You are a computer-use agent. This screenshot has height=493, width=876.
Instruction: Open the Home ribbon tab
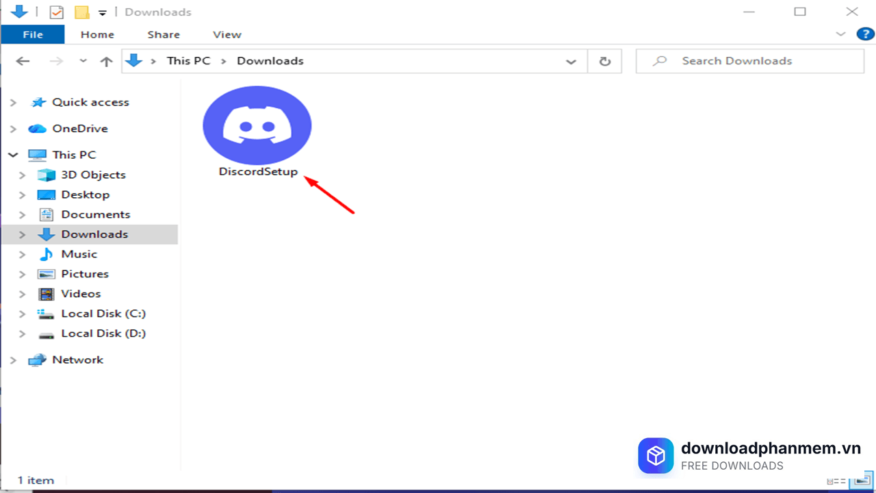[96, 34]
